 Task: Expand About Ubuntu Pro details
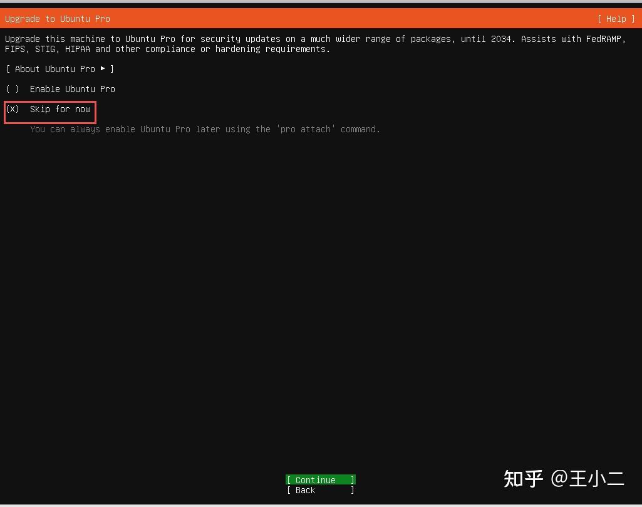(60, 69)
